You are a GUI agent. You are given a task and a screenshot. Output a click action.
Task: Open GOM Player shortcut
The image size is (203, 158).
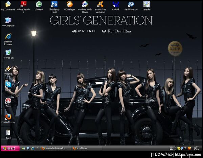click(69, 6)
